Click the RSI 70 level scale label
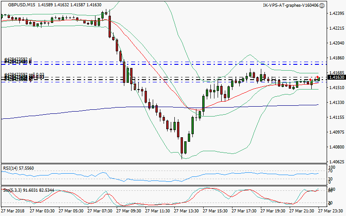The image size is (346, 216). click(330, 171)
